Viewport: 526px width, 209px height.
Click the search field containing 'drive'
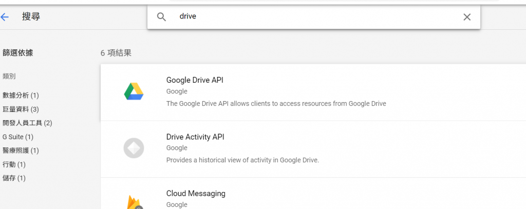314,16
